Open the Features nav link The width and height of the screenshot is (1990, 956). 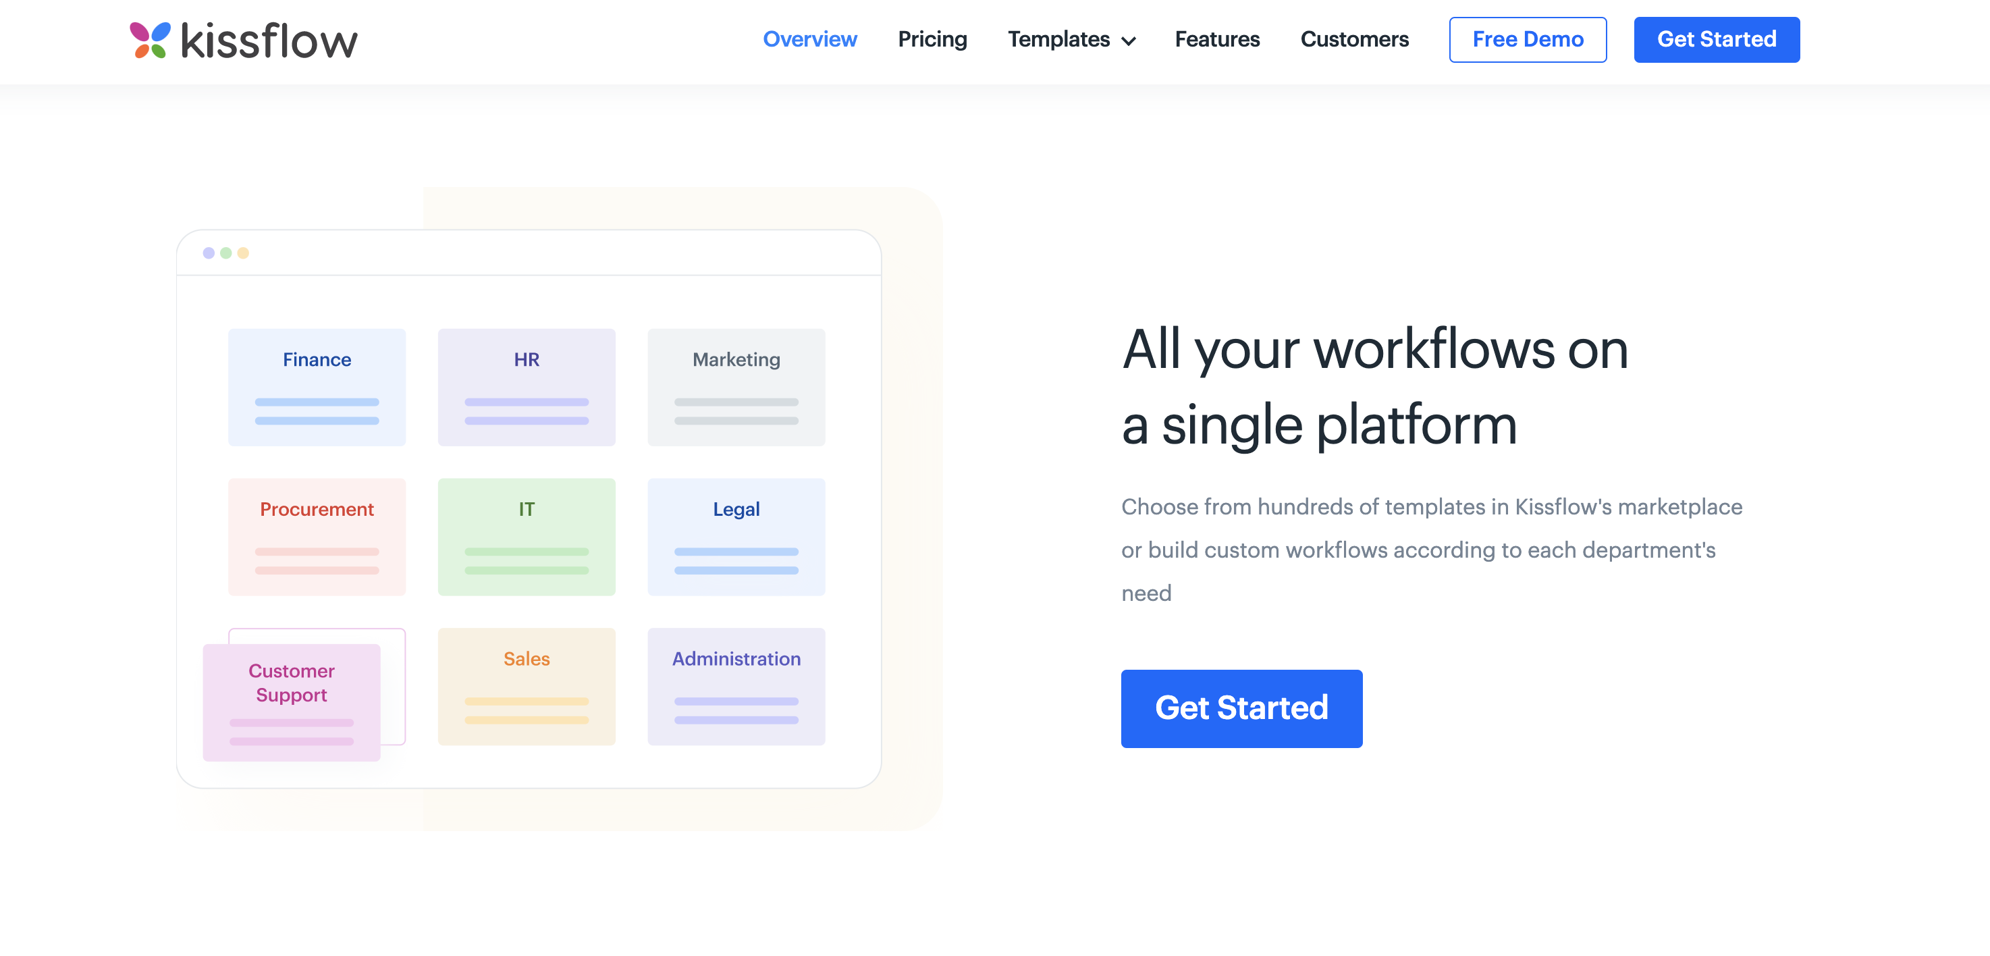click(x=1216, y=39)
